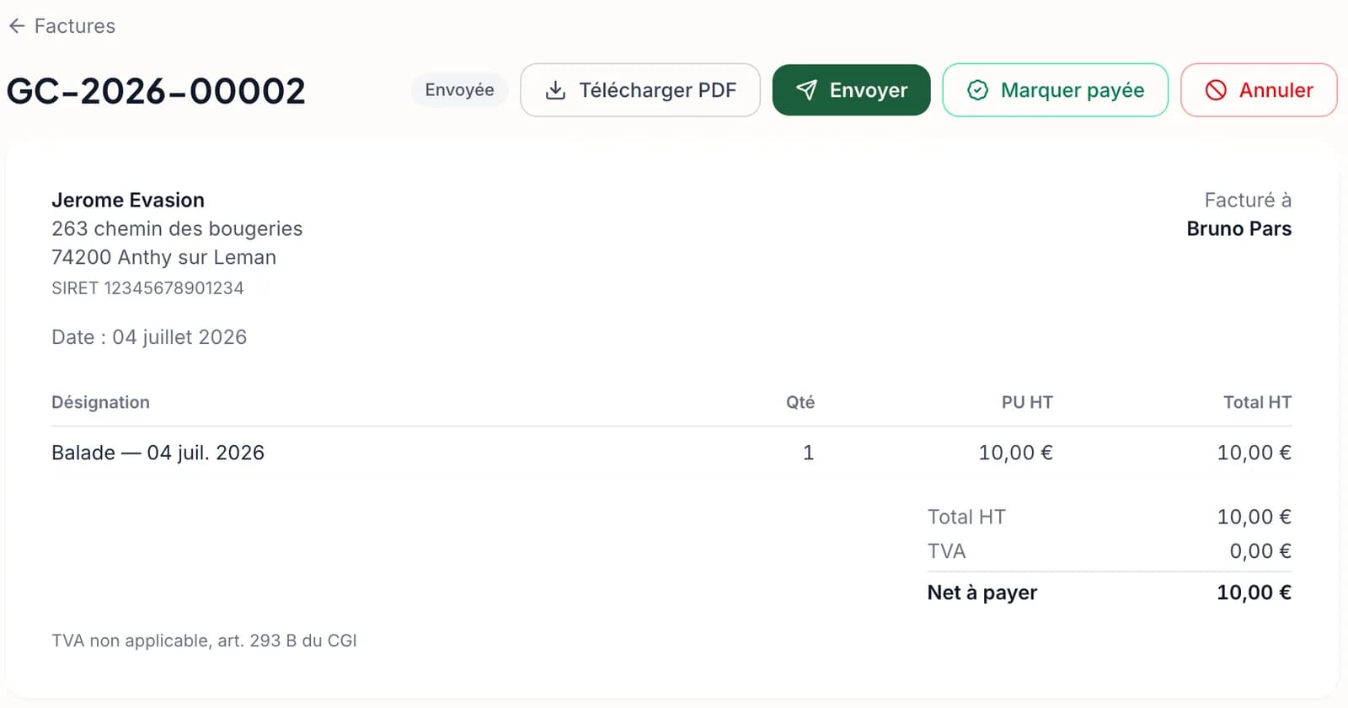Click the TVA non applicable legal note
Image resolution: width=1348 pixels, height=708 pixels.
[x=204, y=641]
